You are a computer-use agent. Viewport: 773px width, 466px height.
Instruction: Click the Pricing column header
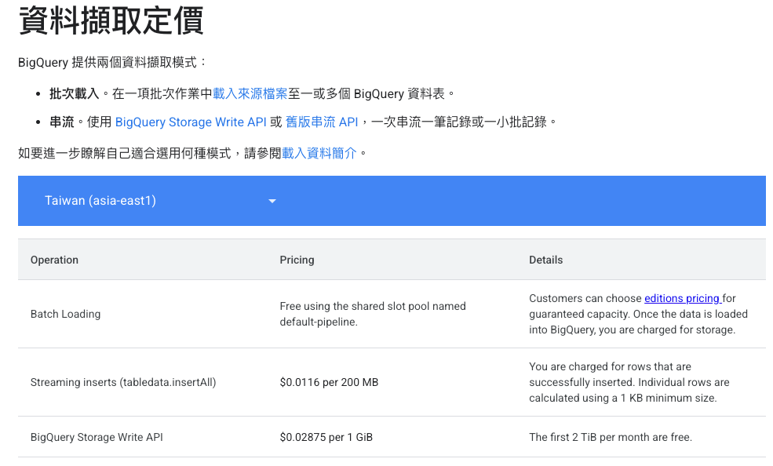(297, 260)
